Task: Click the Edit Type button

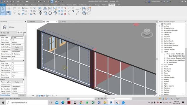Action: coord(22,33)
